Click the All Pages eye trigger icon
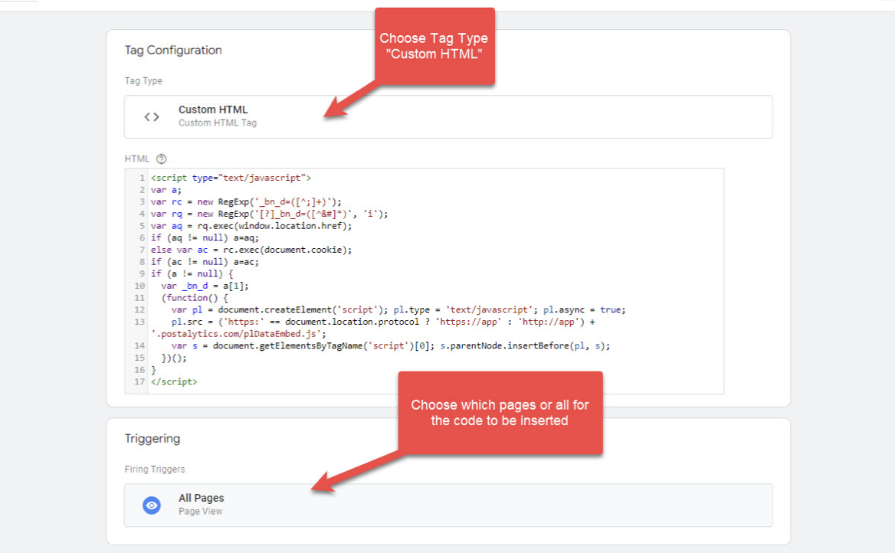This screenshot has height=553, width=895. click(x=151, y=505)
